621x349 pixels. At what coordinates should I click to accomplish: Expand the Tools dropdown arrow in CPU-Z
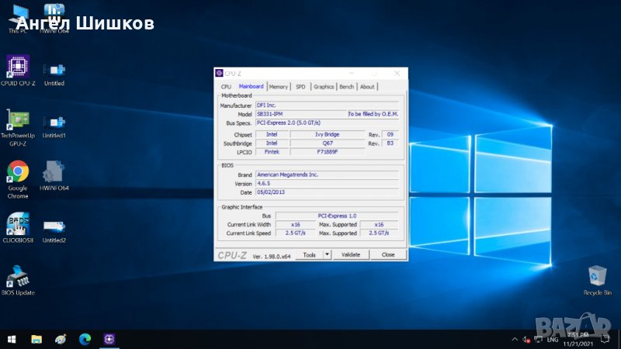point(327,254)
